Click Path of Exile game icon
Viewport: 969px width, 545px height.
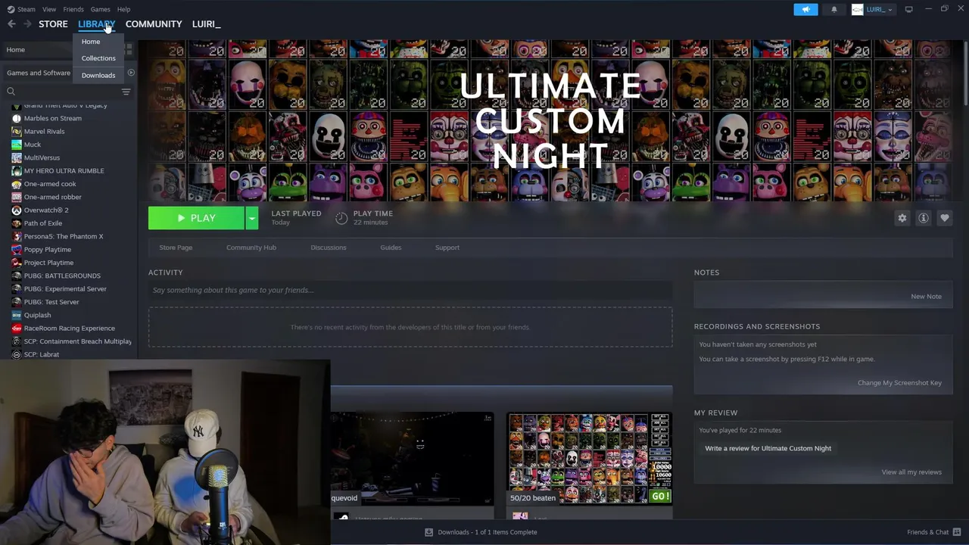(17, 223)
